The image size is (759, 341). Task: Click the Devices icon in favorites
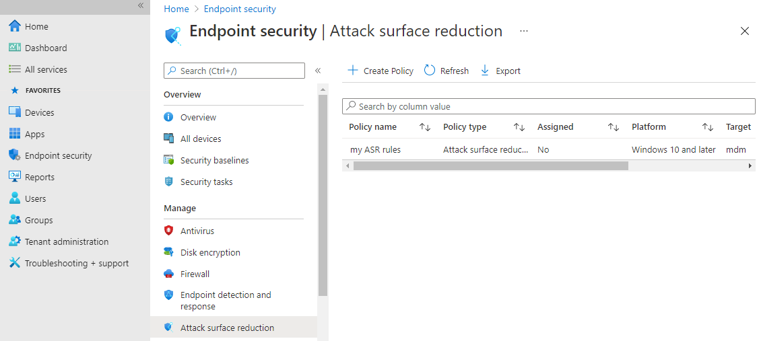(x=15, y=112)
